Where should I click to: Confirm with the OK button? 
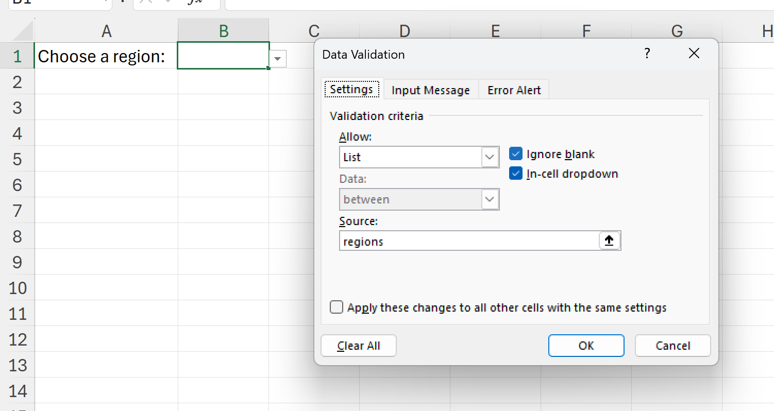click(x=586, y=346)
